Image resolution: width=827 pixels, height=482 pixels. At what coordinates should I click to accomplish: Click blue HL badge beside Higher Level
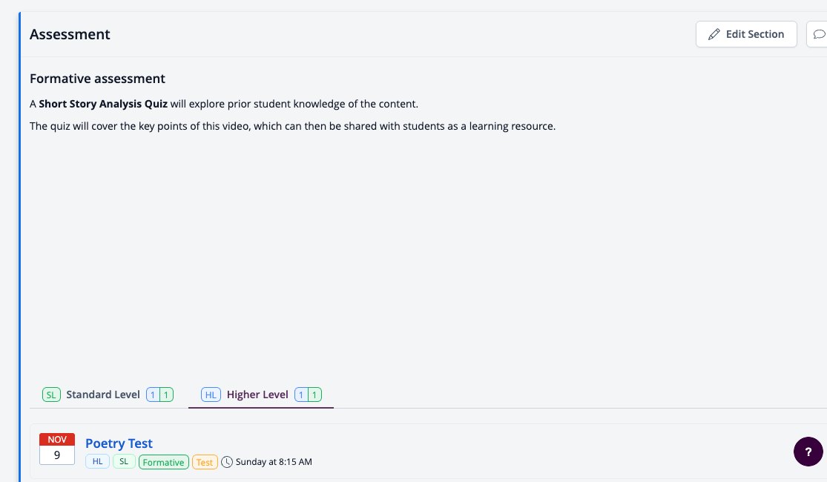211,394
